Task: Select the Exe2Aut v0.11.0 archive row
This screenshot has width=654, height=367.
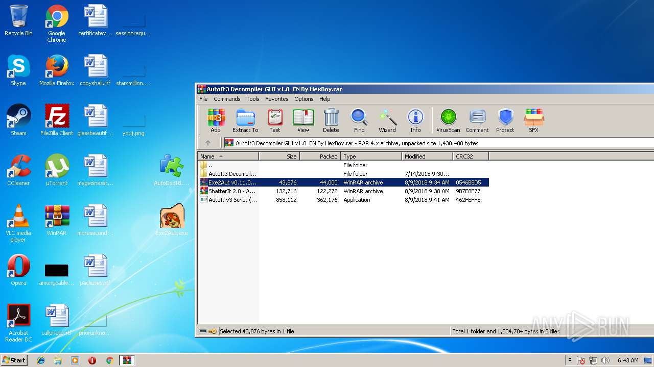Action: point(343,182)
